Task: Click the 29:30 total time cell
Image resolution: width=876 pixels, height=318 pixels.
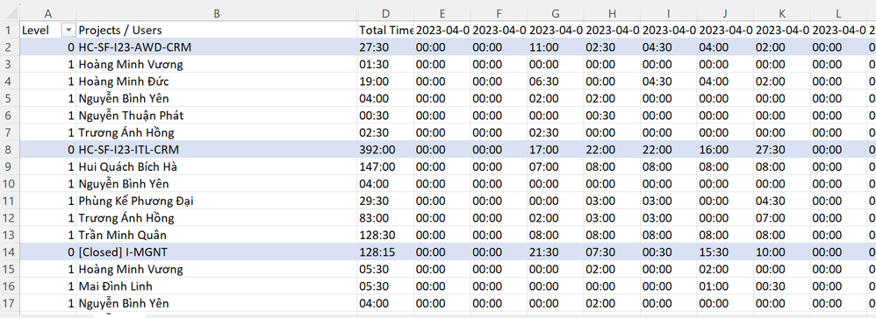Action: pos(385,201)
